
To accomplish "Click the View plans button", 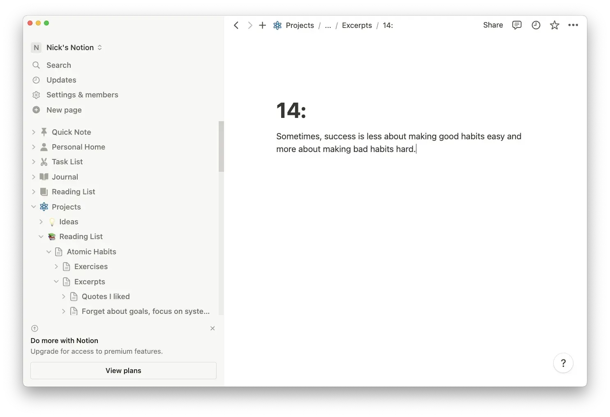I will point(123,370).
